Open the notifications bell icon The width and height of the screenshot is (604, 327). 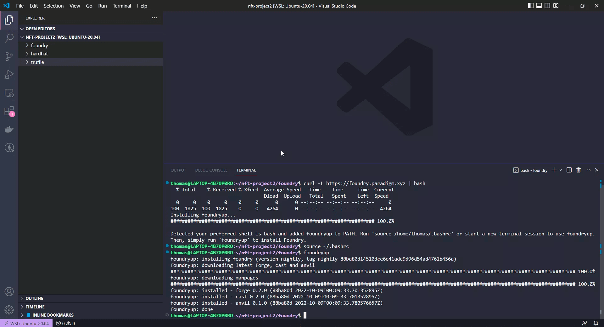tap(596, 323)
